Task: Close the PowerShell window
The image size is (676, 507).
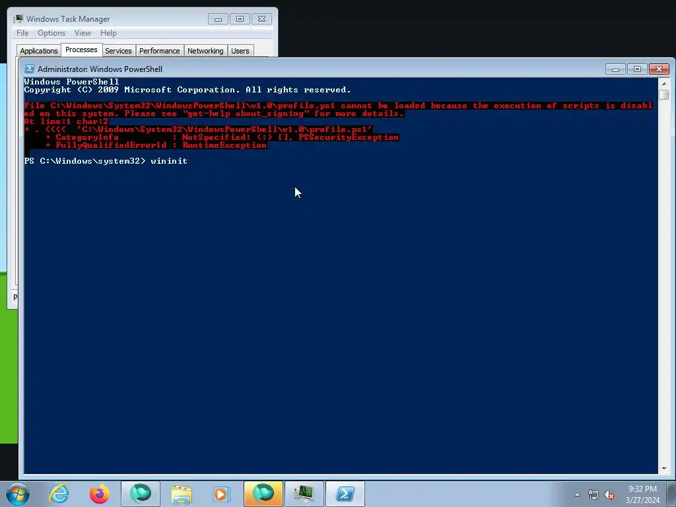Action: coord(659,69)
